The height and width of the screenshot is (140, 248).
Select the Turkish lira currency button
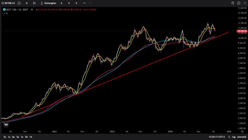coord(61,3)
